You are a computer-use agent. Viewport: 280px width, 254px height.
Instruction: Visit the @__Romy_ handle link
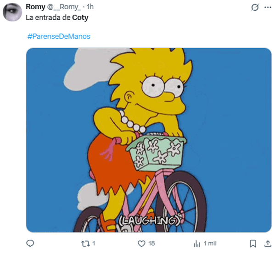[64, 7]
